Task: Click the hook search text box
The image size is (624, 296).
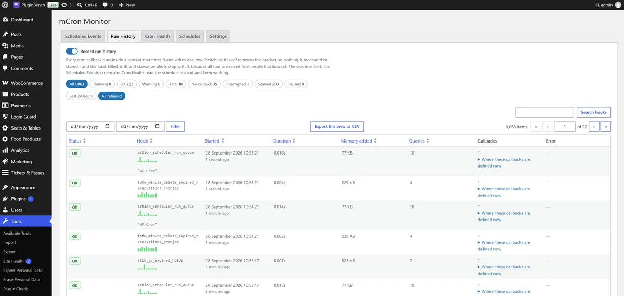Action: 544,112
